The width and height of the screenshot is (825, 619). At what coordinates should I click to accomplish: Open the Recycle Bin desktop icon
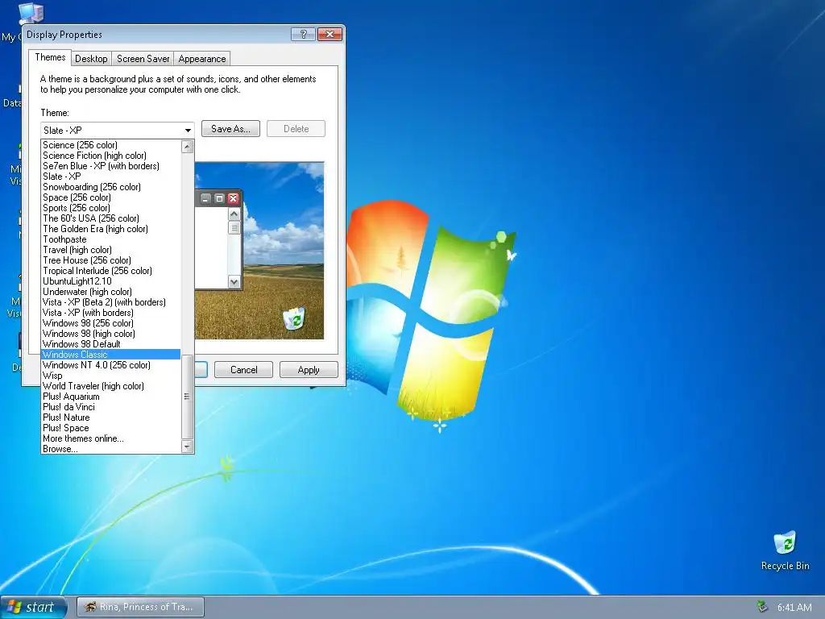pyautogui.click(x=785, y=550)
